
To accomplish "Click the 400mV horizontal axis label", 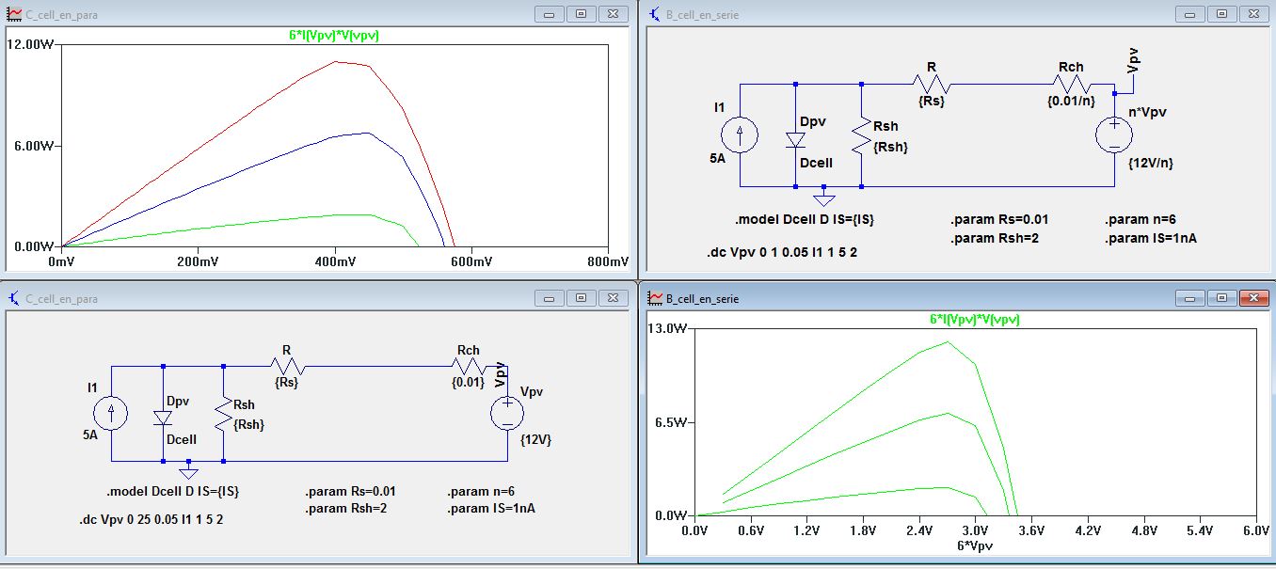I will [335, 261].
